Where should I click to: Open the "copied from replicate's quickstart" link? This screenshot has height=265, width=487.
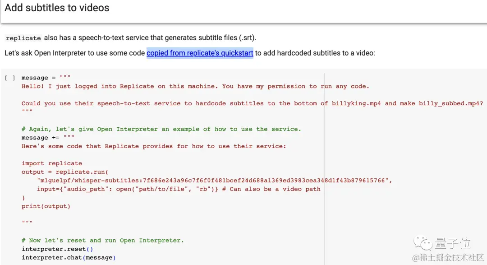point(200,53)
